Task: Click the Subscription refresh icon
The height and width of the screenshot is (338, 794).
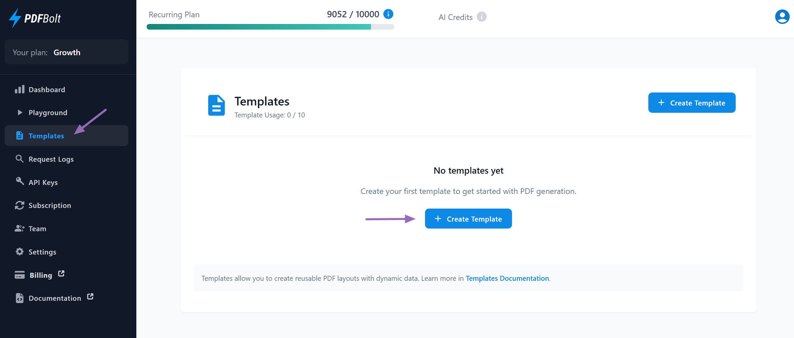Action: (x=20, y=205)
